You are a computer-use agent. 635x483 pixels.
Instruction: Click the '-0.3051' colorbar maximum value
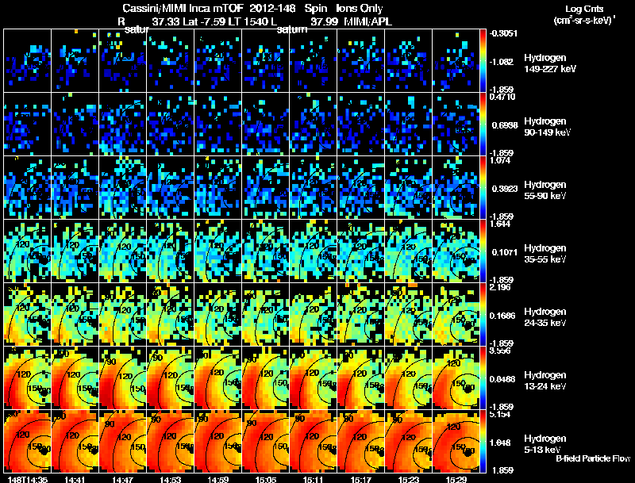point(503,33)
